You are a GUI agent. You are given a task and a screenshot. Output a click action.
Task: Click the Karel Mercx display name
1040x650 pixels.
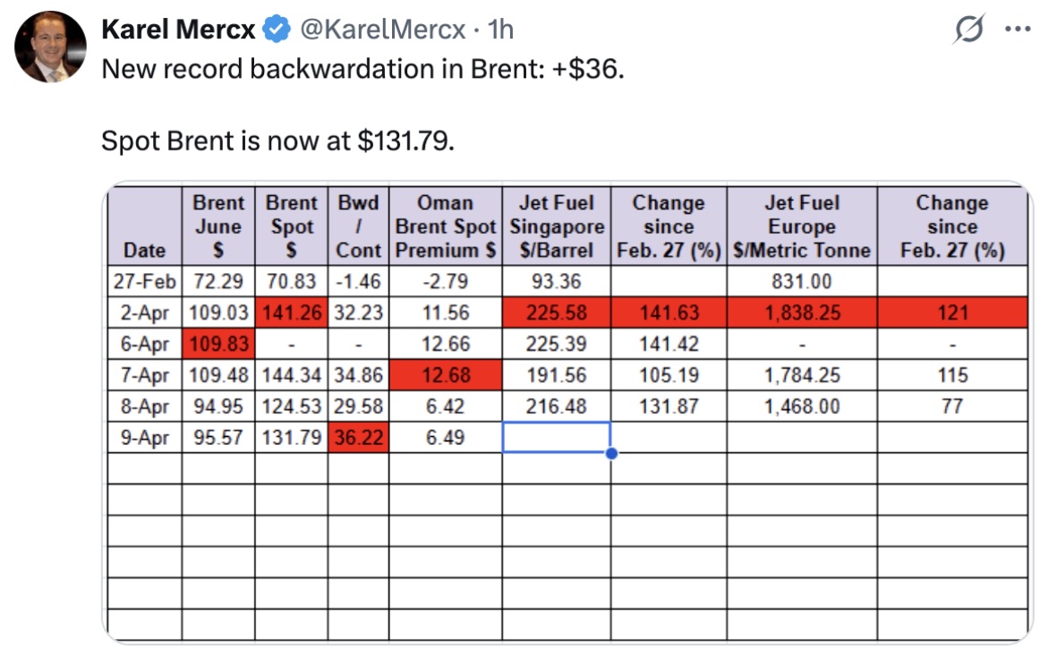pos(179,30)
